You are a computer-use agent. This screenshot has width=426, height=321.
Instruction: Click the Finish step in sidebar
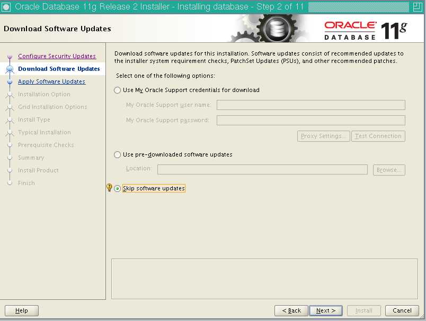click(x=26, y=184)
